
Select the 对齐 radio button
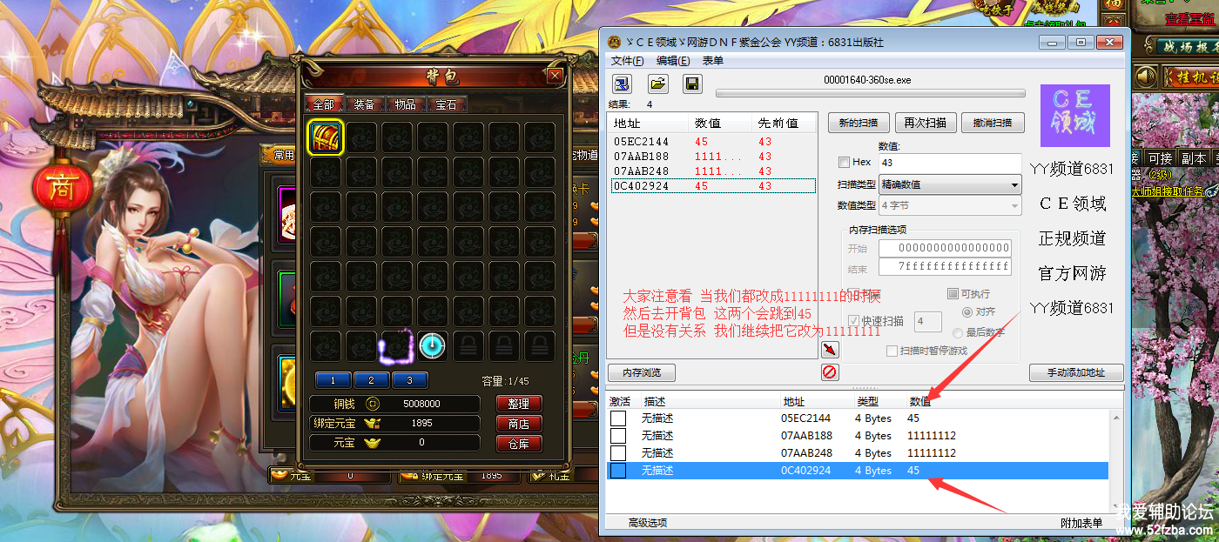pyautogui.click(x=966, y=311)
